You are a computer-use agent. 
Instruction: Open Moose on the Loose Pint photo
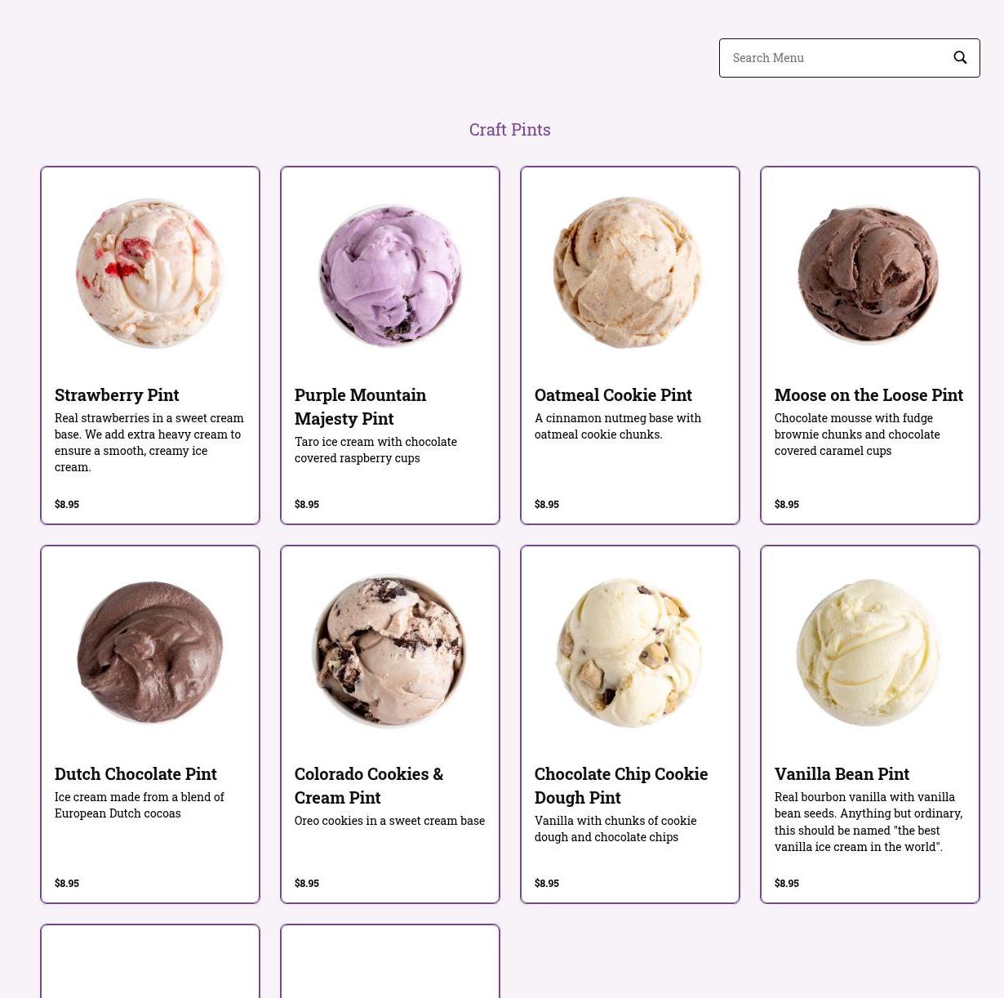[x=869, y=273]
